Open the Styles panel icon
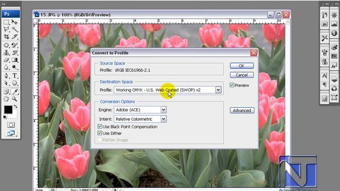 pos(334,65)
